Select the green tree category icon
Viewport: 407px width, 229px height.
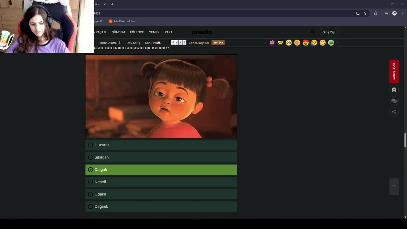tap(331, 43)
